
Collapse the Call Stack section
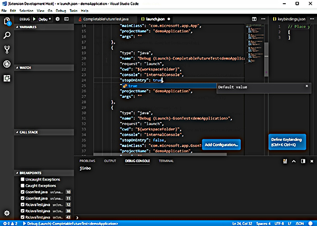point(44,132)
